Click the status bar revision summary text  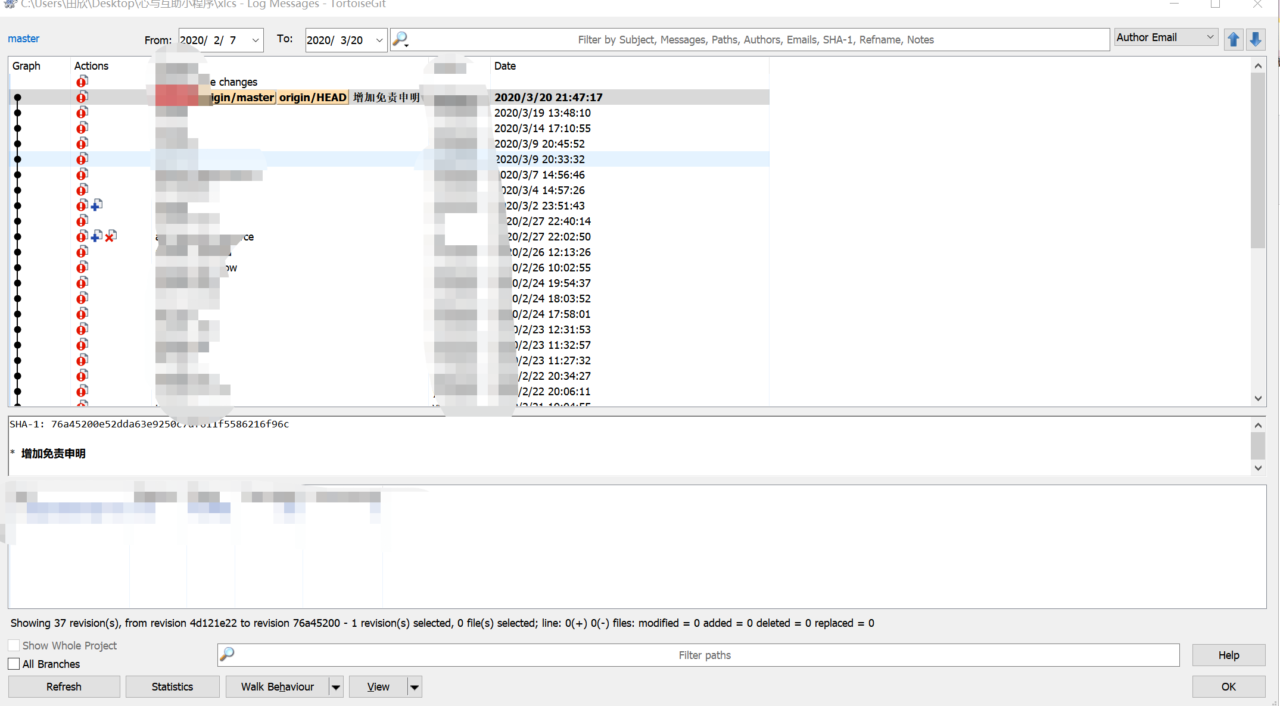[442, 623]
